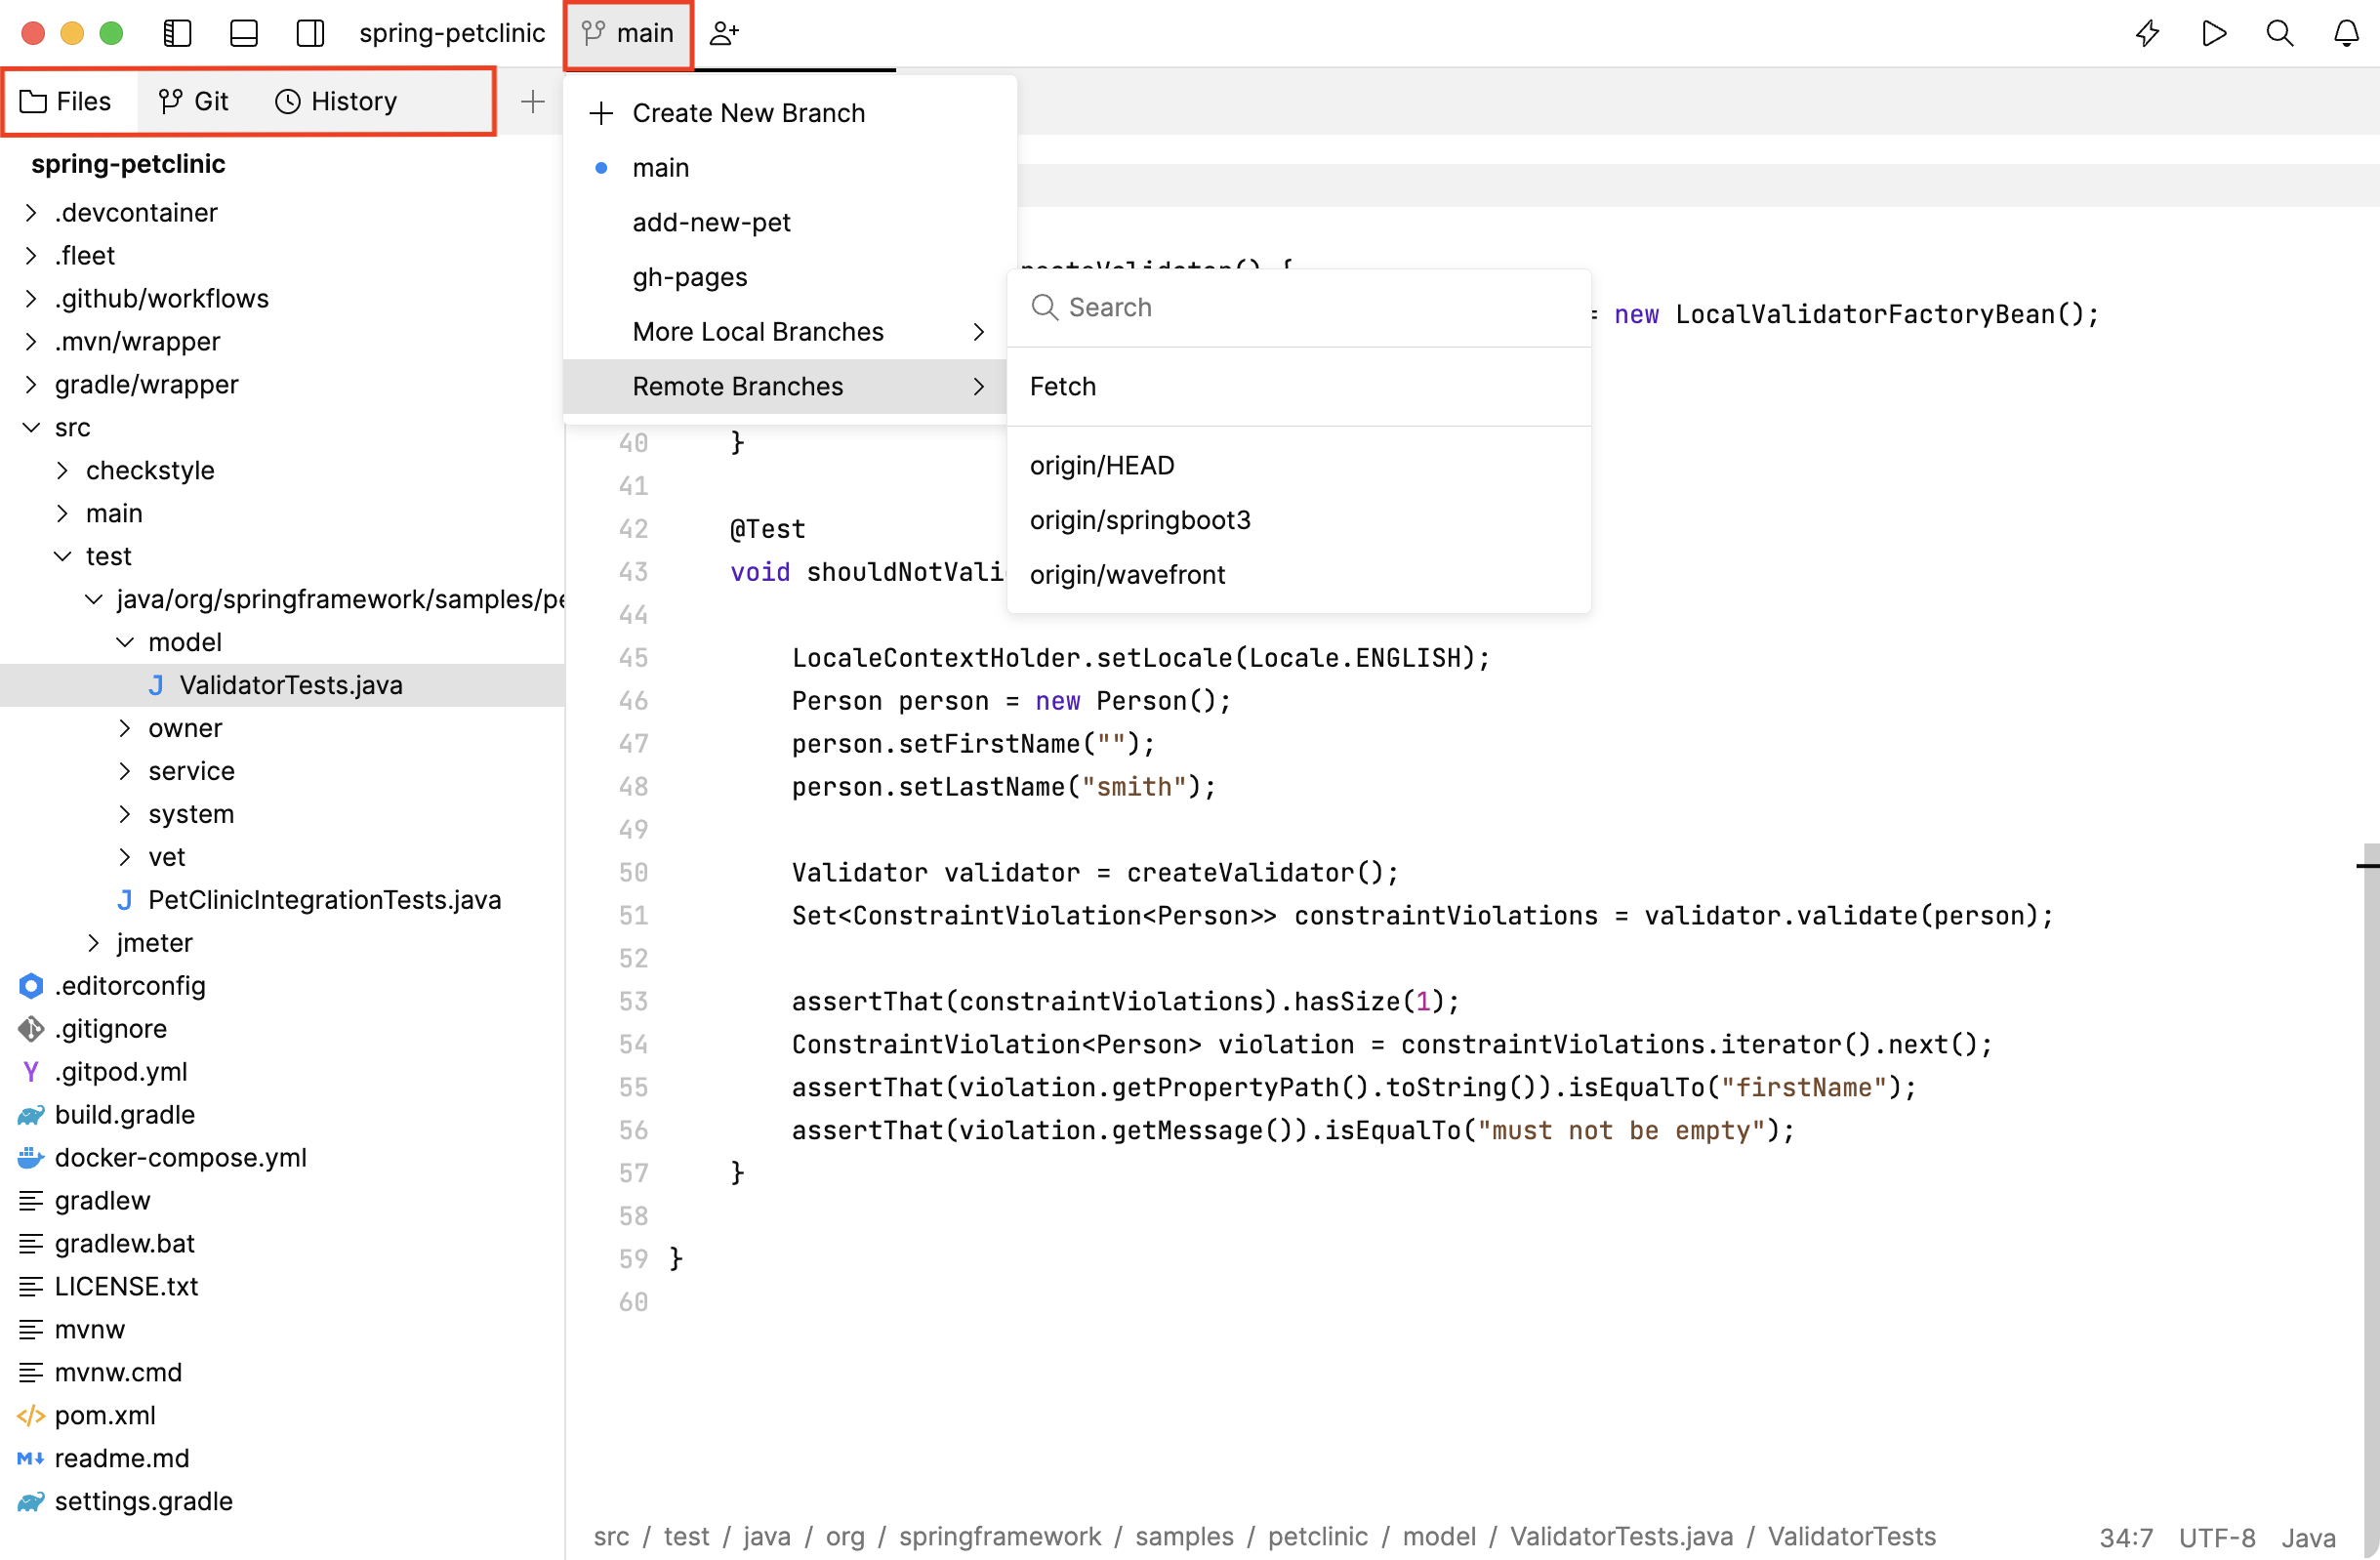The height and width of the screenshot is (1560, 2380).
Task: Toggle the right sidebar panel
Action: (310, 33)
